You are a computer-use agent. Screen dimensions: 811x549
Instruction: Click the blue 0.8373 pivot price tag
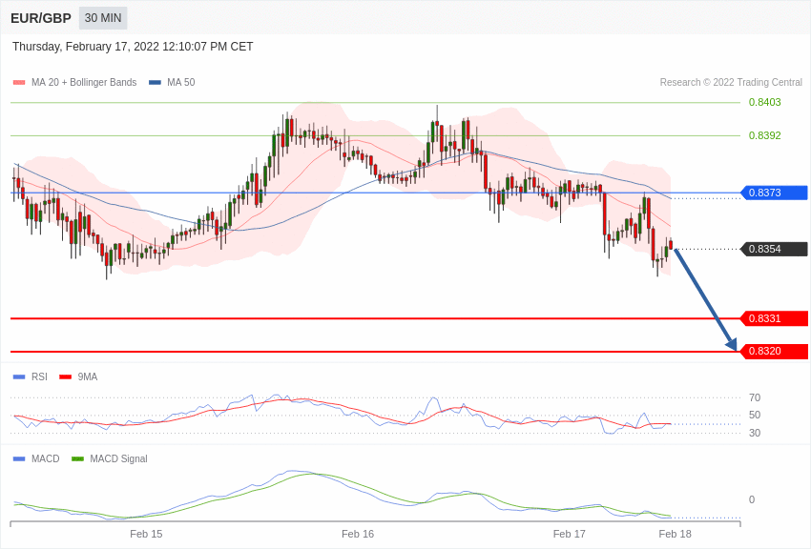775,193
